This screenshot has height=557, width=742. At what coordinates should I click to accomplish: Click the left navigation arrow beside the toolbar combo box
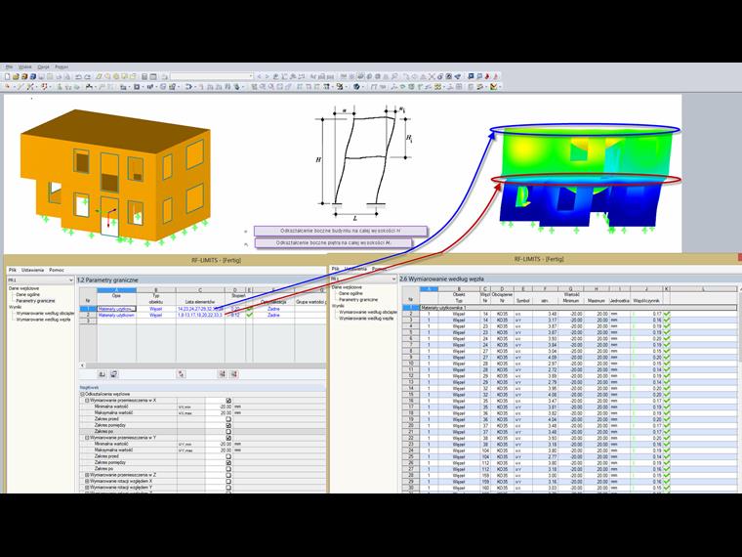(x=259, y=76)
